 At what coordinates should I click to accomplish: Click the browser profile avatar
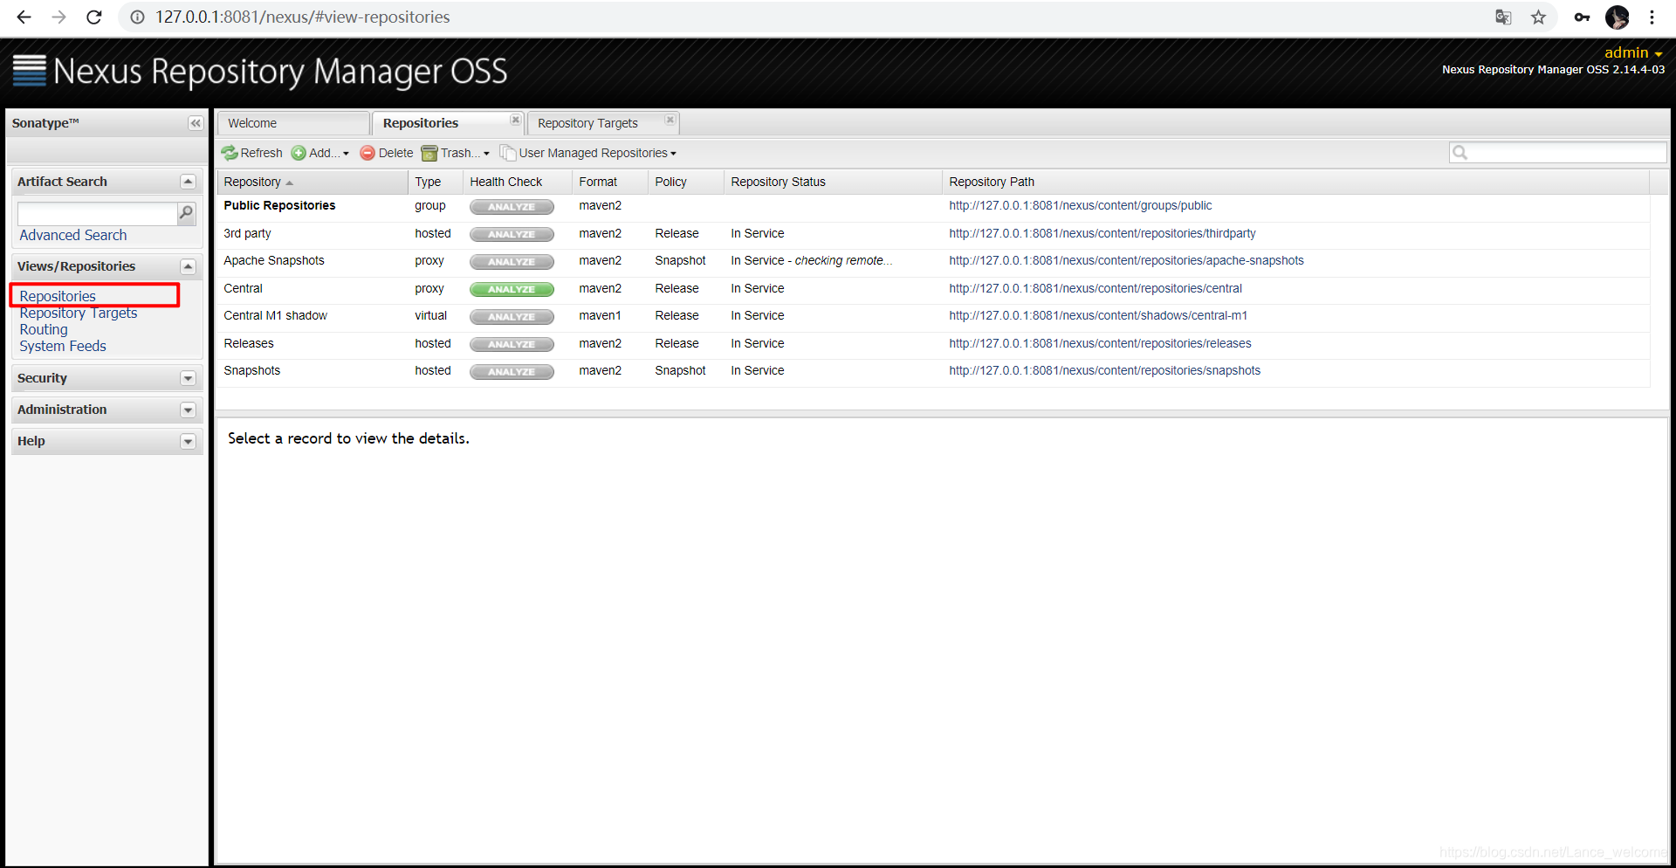[1618, 17]
